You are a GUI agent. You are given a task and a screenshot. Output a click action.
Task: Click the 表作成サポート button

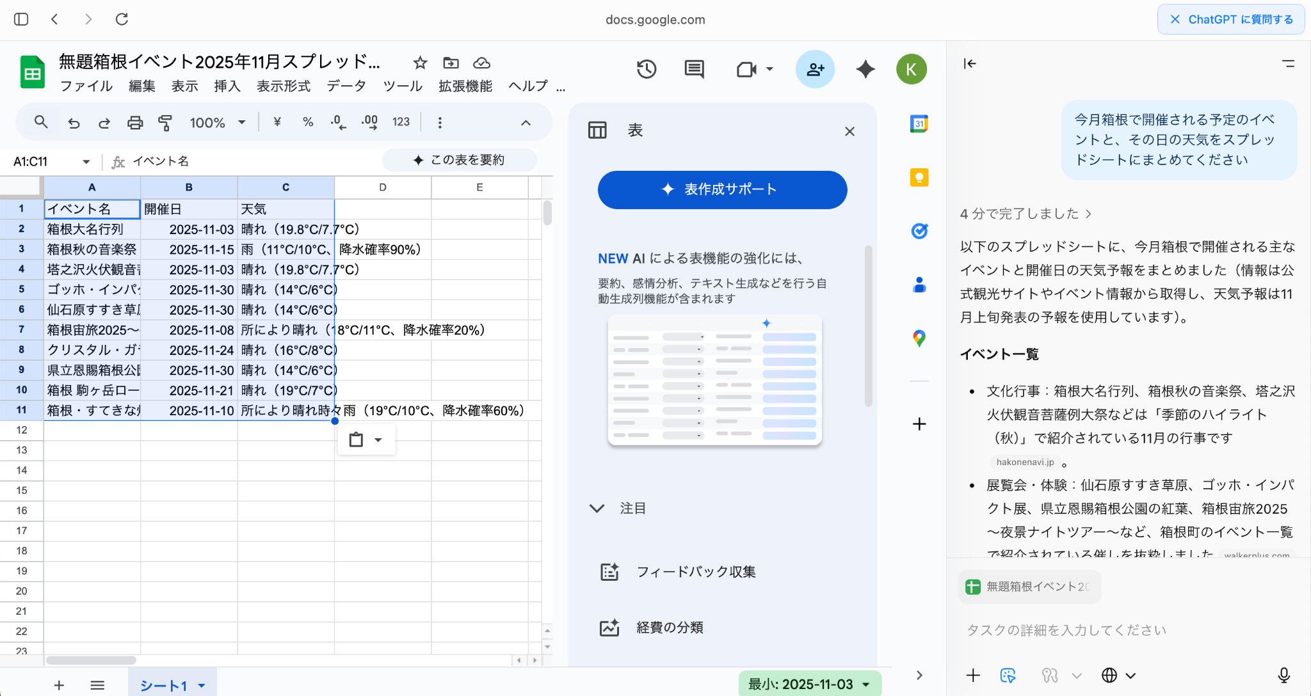(722, 189)
